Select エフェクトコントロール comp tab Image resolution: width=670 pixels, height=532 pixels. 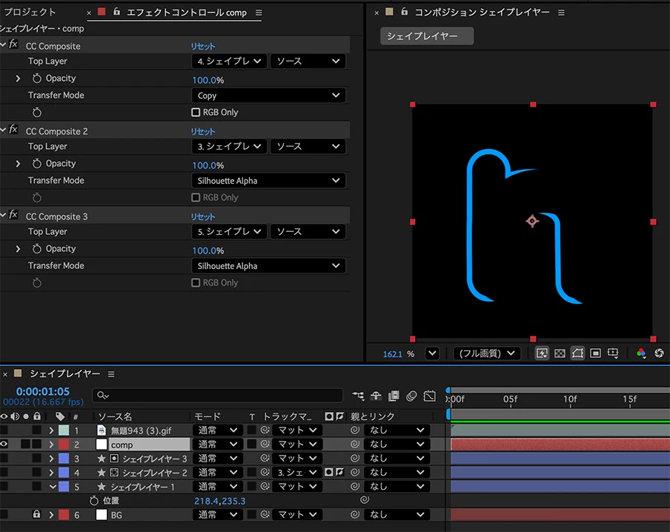187,13
